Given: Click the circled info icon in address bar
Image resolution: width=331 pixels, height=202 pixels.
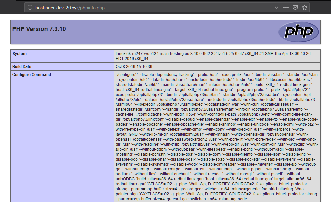Looking at the screenshot, I should pos(30,8).
